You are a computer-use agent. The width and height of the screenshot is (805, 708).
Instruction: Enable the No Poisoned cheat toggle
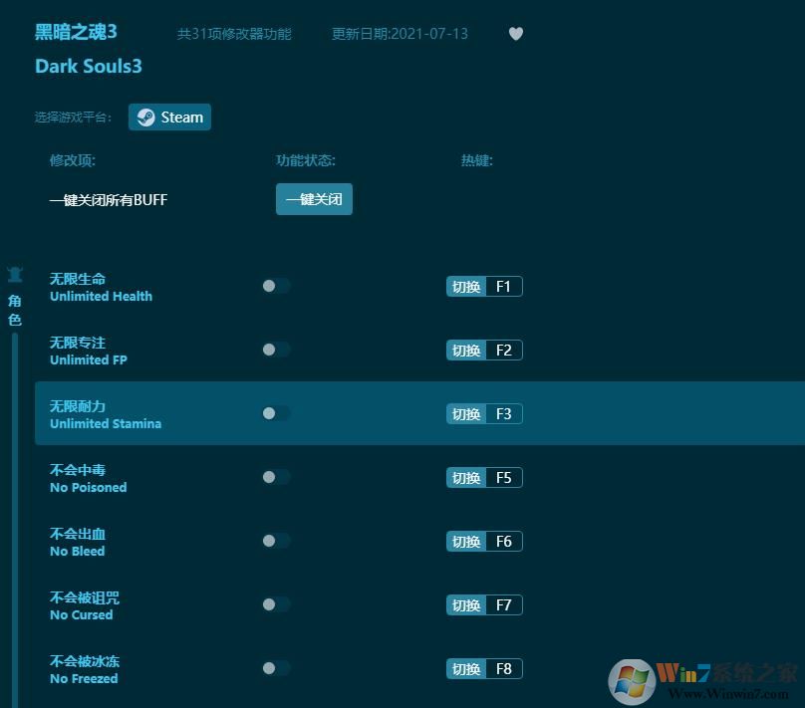click(x=275, y=477)
